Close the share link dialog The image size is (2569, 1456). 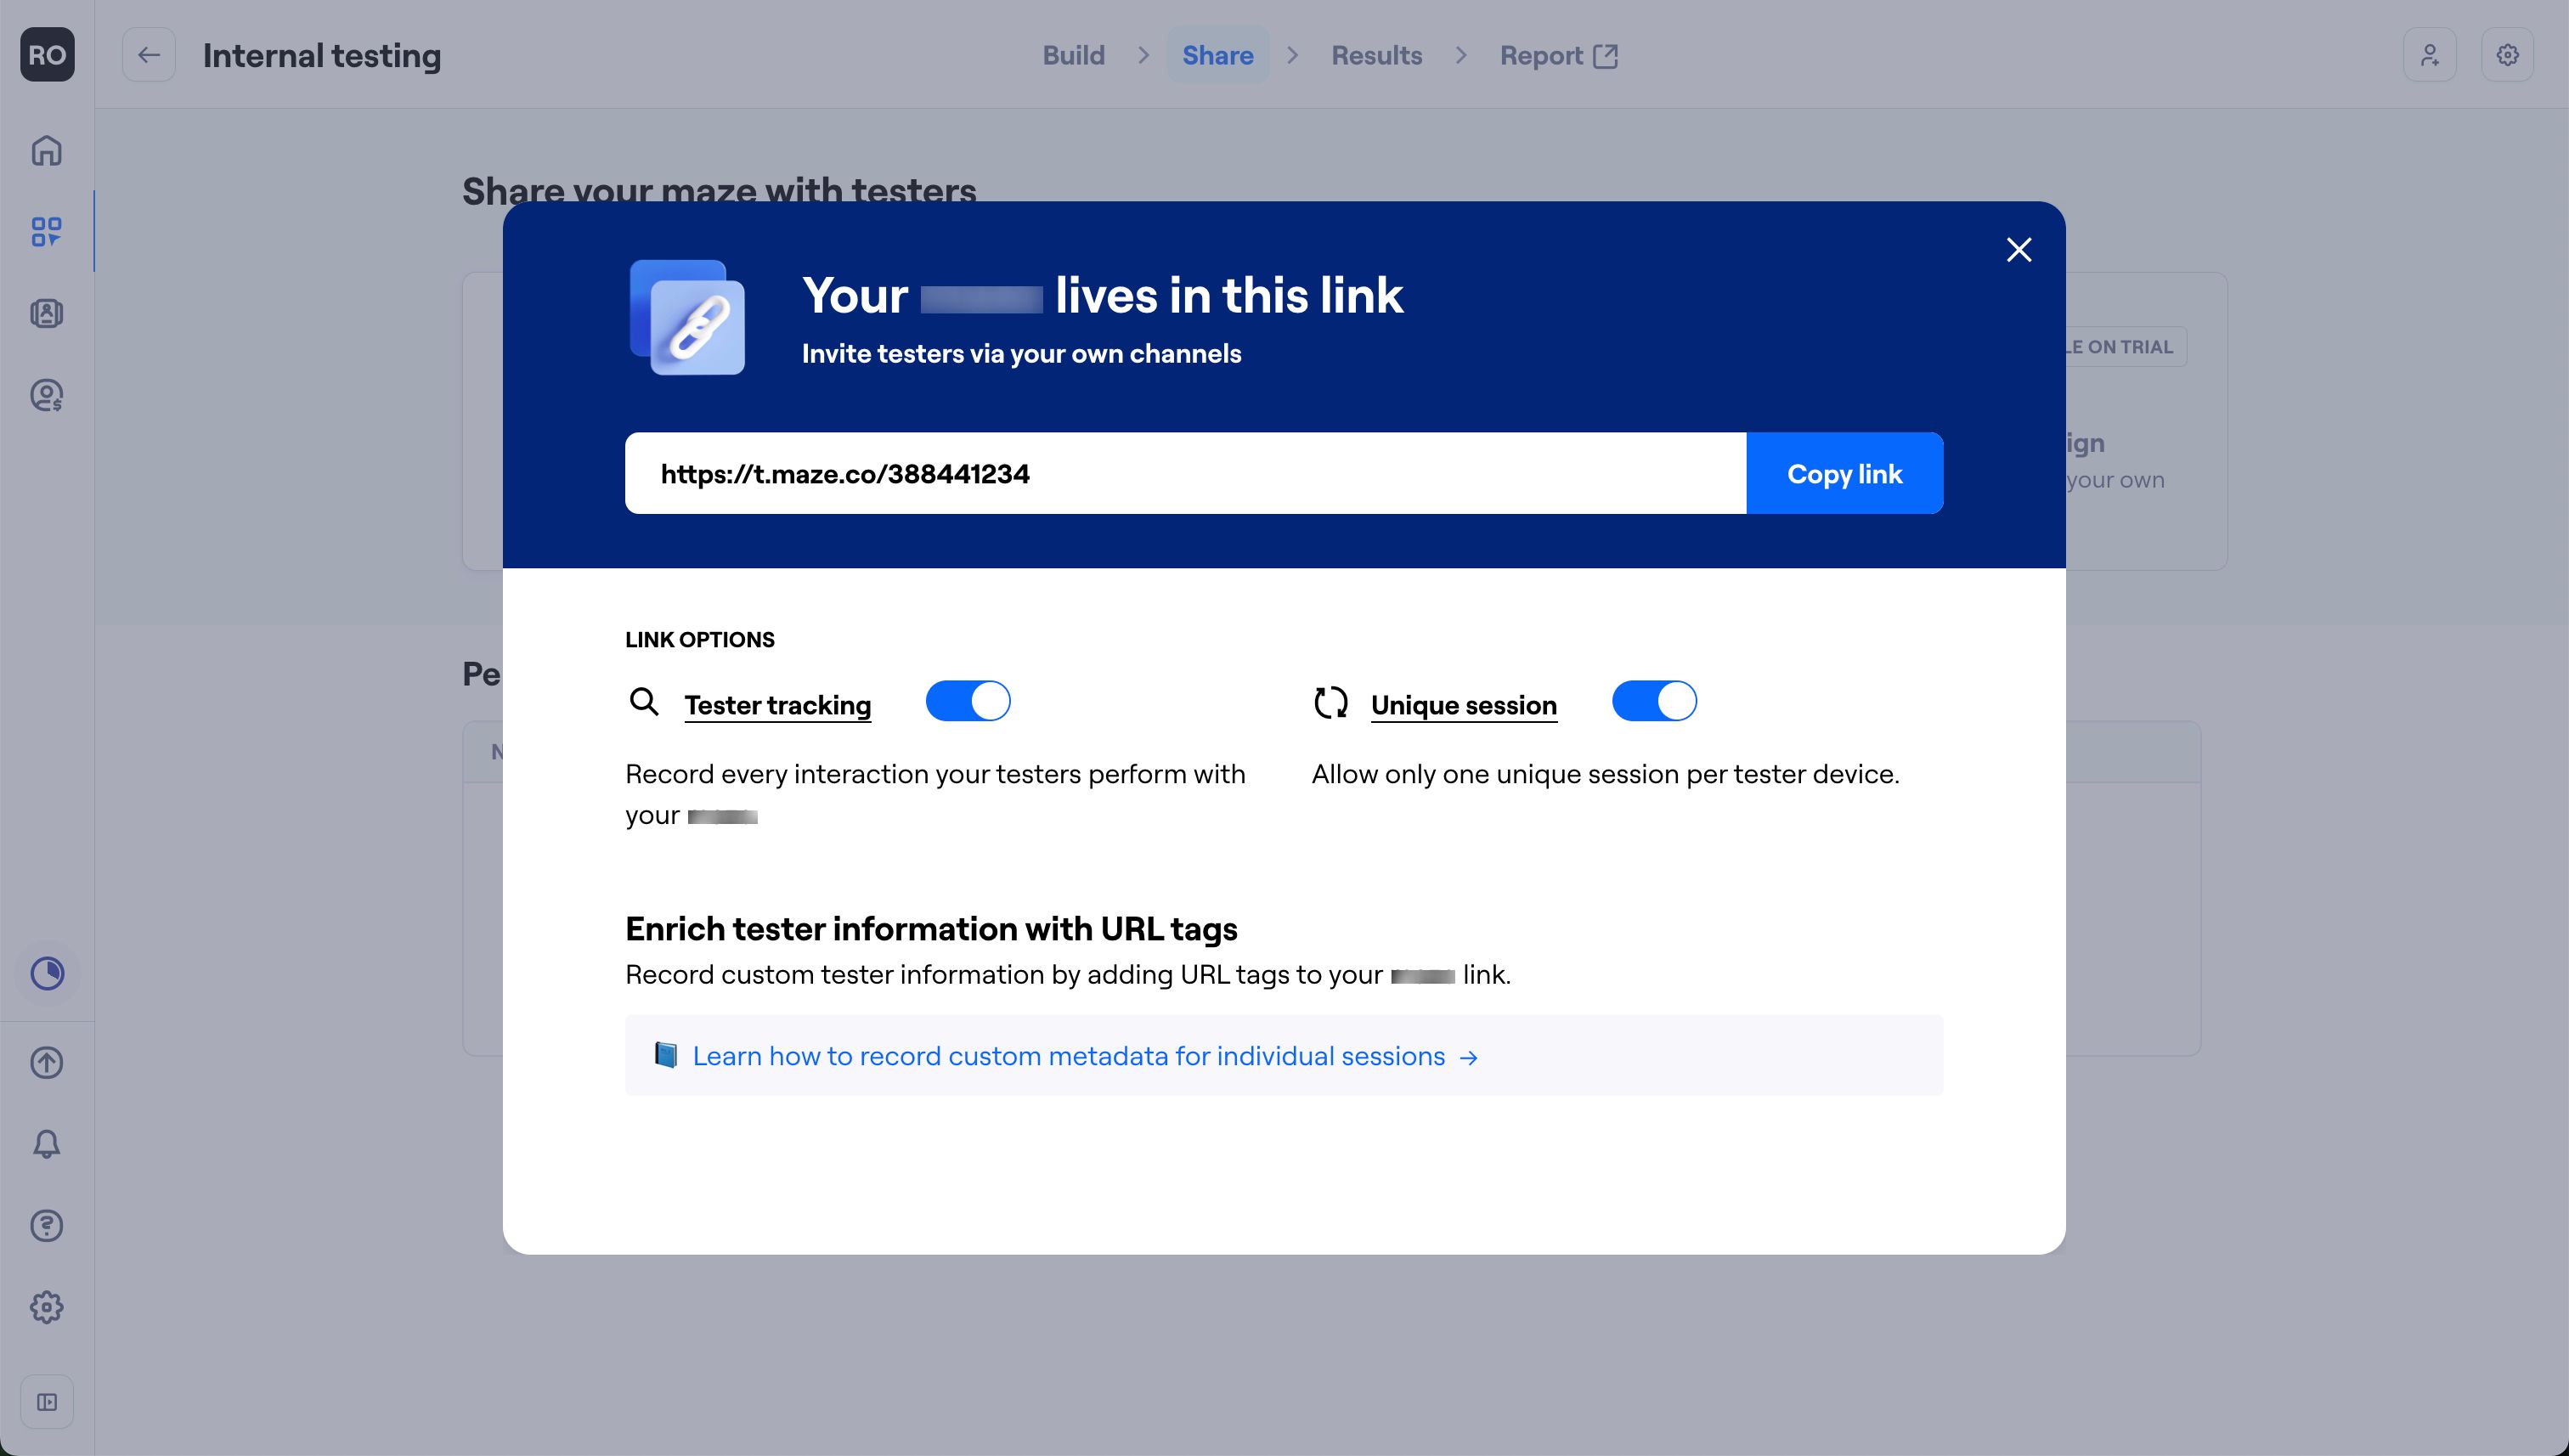[x=2019, y=249]
